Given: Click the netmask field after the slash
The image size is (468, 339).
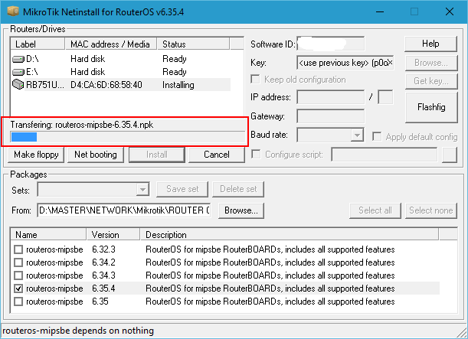Looking at the screenshot, I should tap(385, 97).
